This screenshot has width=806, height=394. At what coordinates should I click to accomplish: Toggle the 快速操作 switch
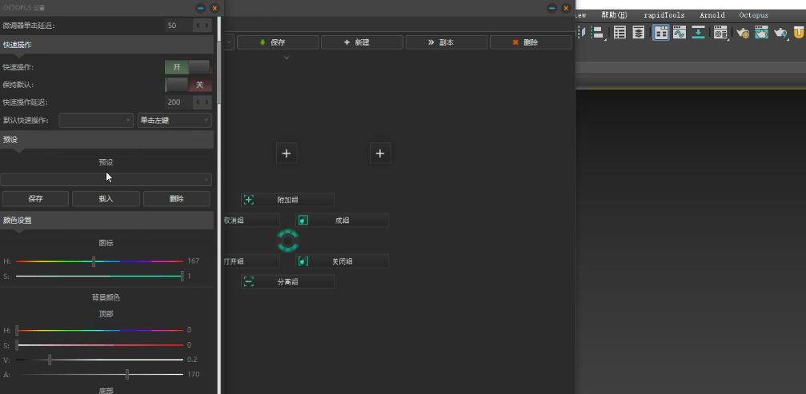pyautogui.click(x=187, y=67)
